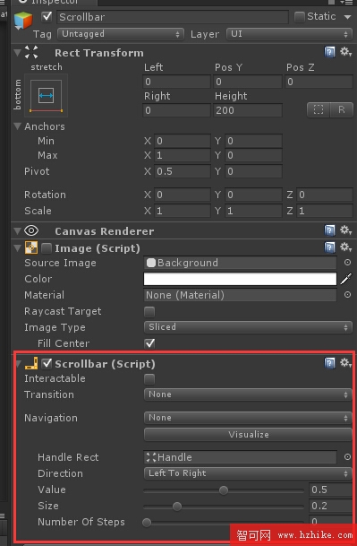The height and width of the screenshot is (546, 357).
Task: Open the Layer UI dropdown
Action: click(x=289, y=34)
